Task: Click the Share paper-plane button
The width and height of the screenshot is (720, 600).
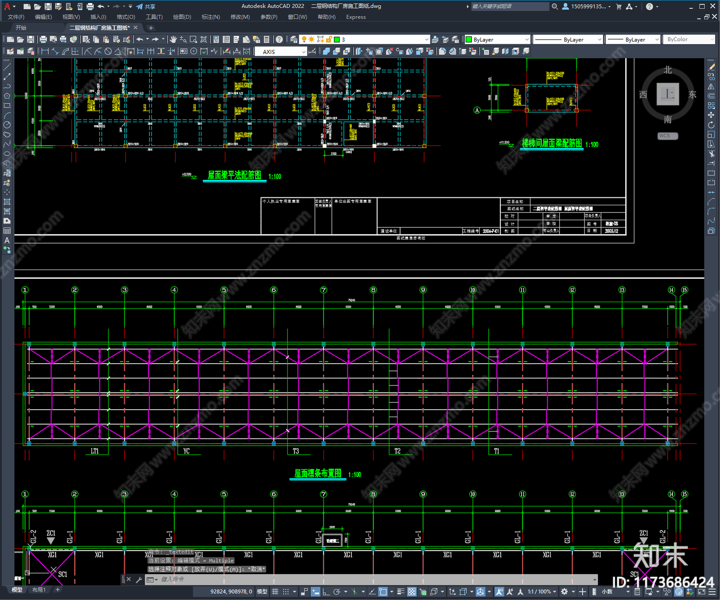Action: pos(146,6)
